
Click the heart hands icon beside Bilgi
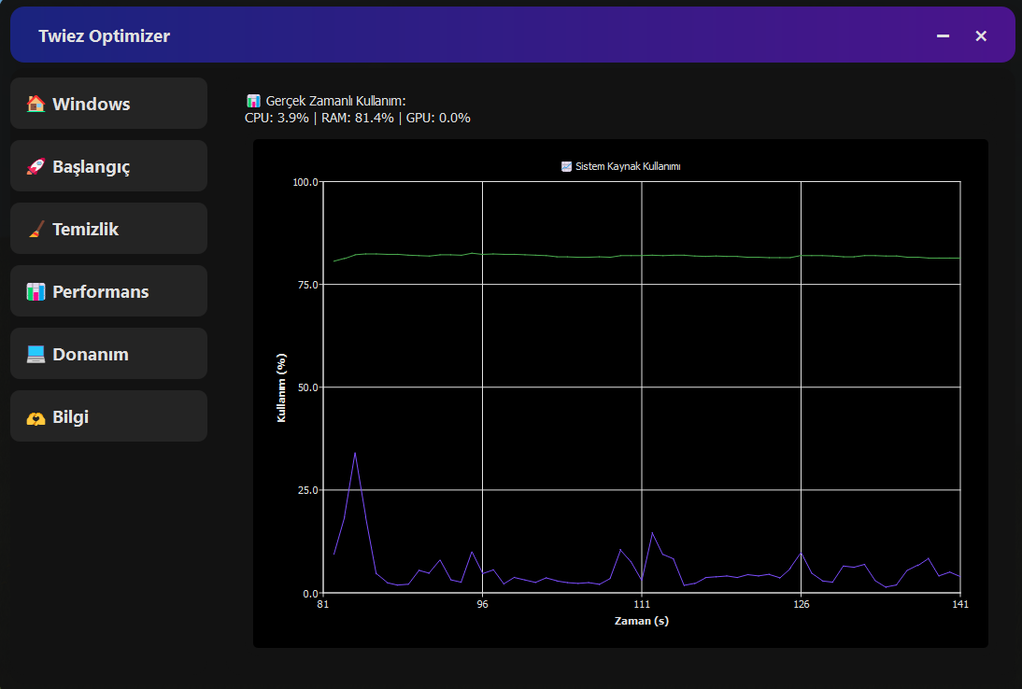coord(35,417)
